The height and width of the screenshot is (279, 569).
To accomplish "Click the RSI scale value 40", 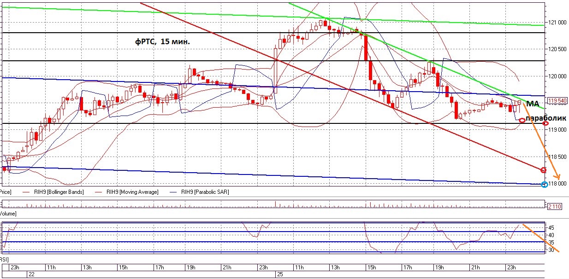I will pyautogui.click(x=551, y=235).
